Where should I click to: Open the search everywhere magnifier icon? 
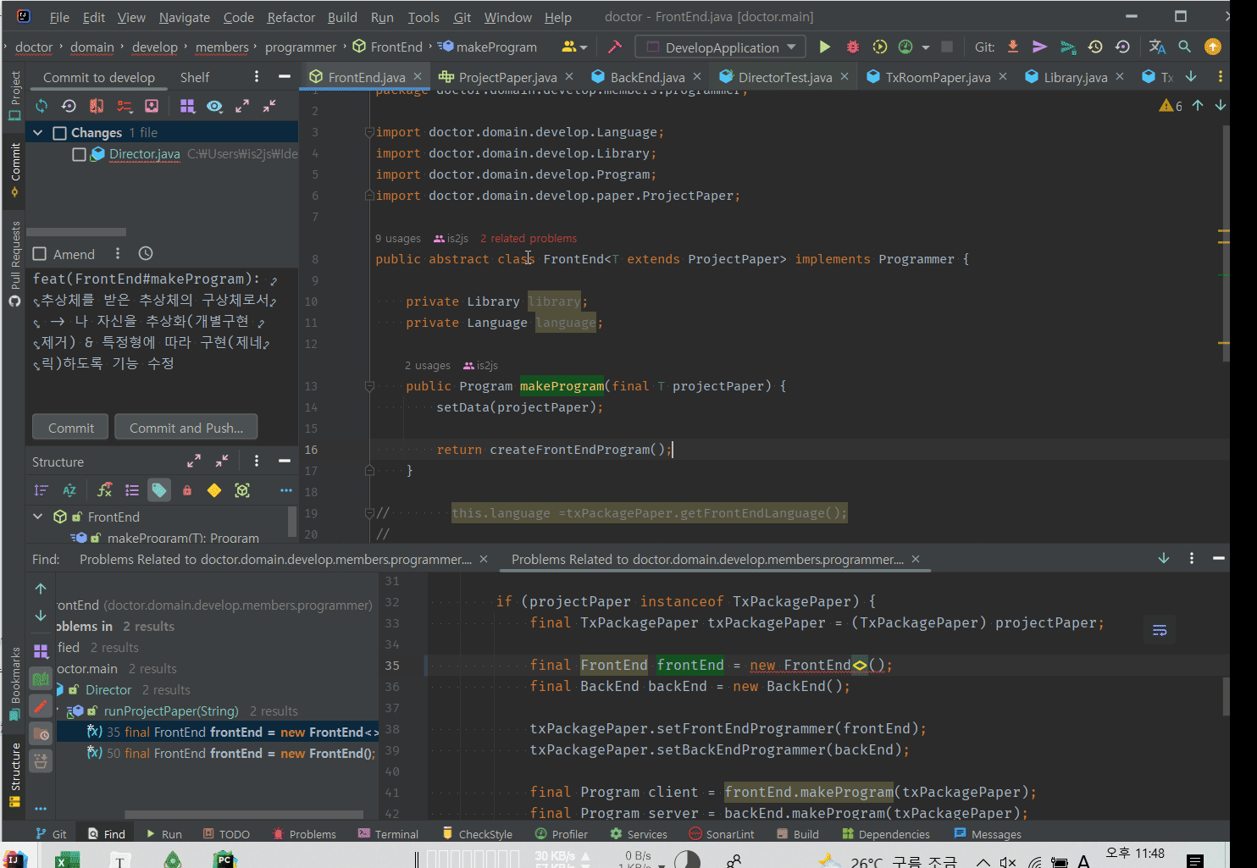point(1184,47)
